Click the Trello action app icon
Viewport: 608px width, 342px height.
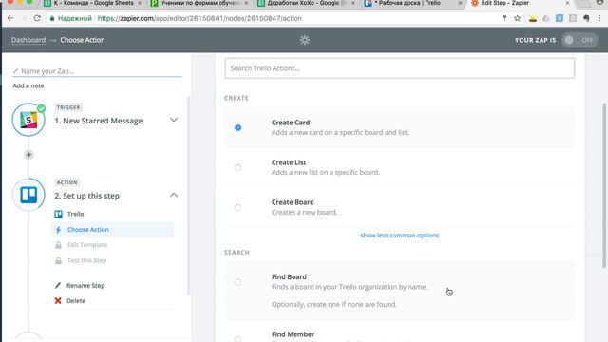click(x=28, y=195)
